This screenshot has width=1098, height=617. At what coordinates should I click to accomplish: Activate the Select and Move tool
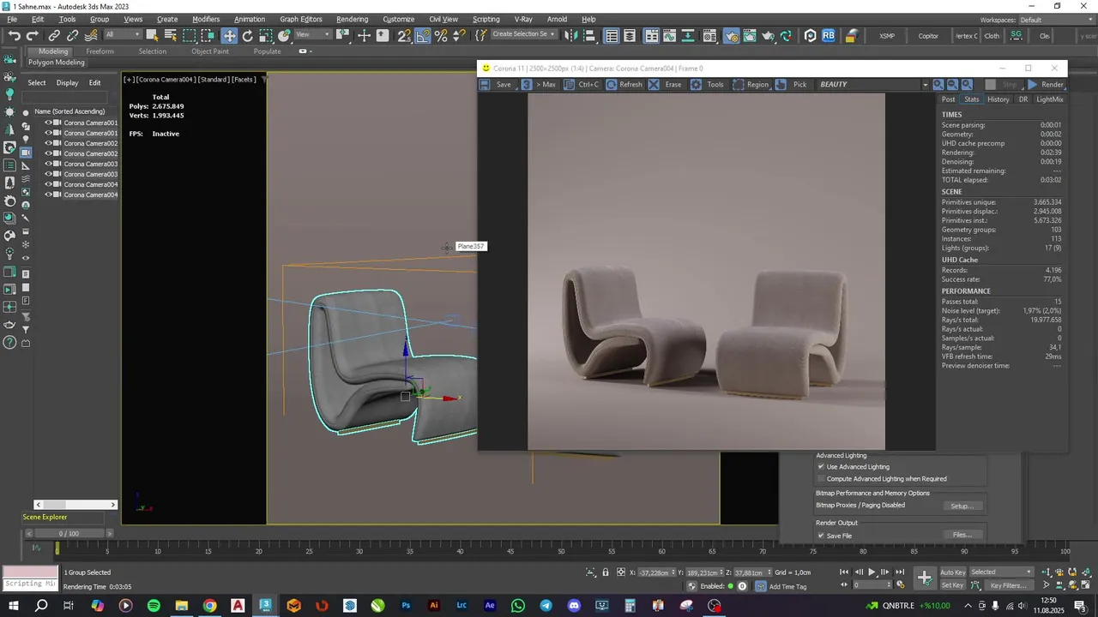tap(229, 35)
